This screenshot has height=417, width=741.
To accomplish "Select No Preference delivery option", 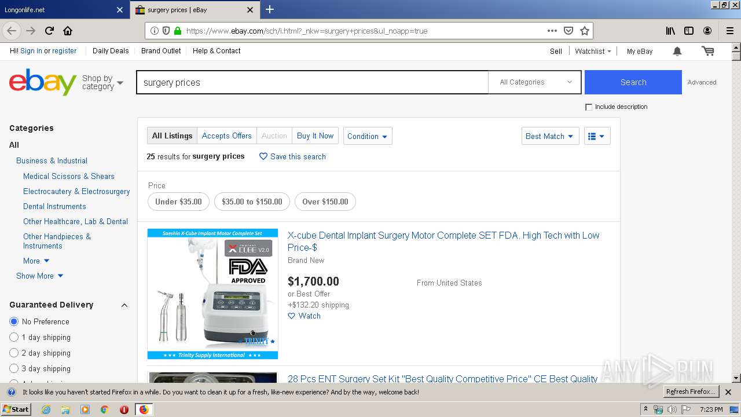I will click(14, 321).
